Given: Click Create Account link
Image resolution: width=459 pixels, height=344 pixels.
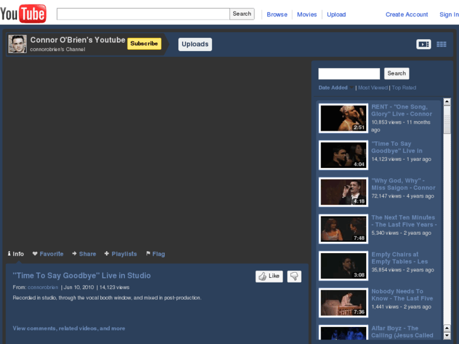Looking at the screenshot, I should [407, 15].
